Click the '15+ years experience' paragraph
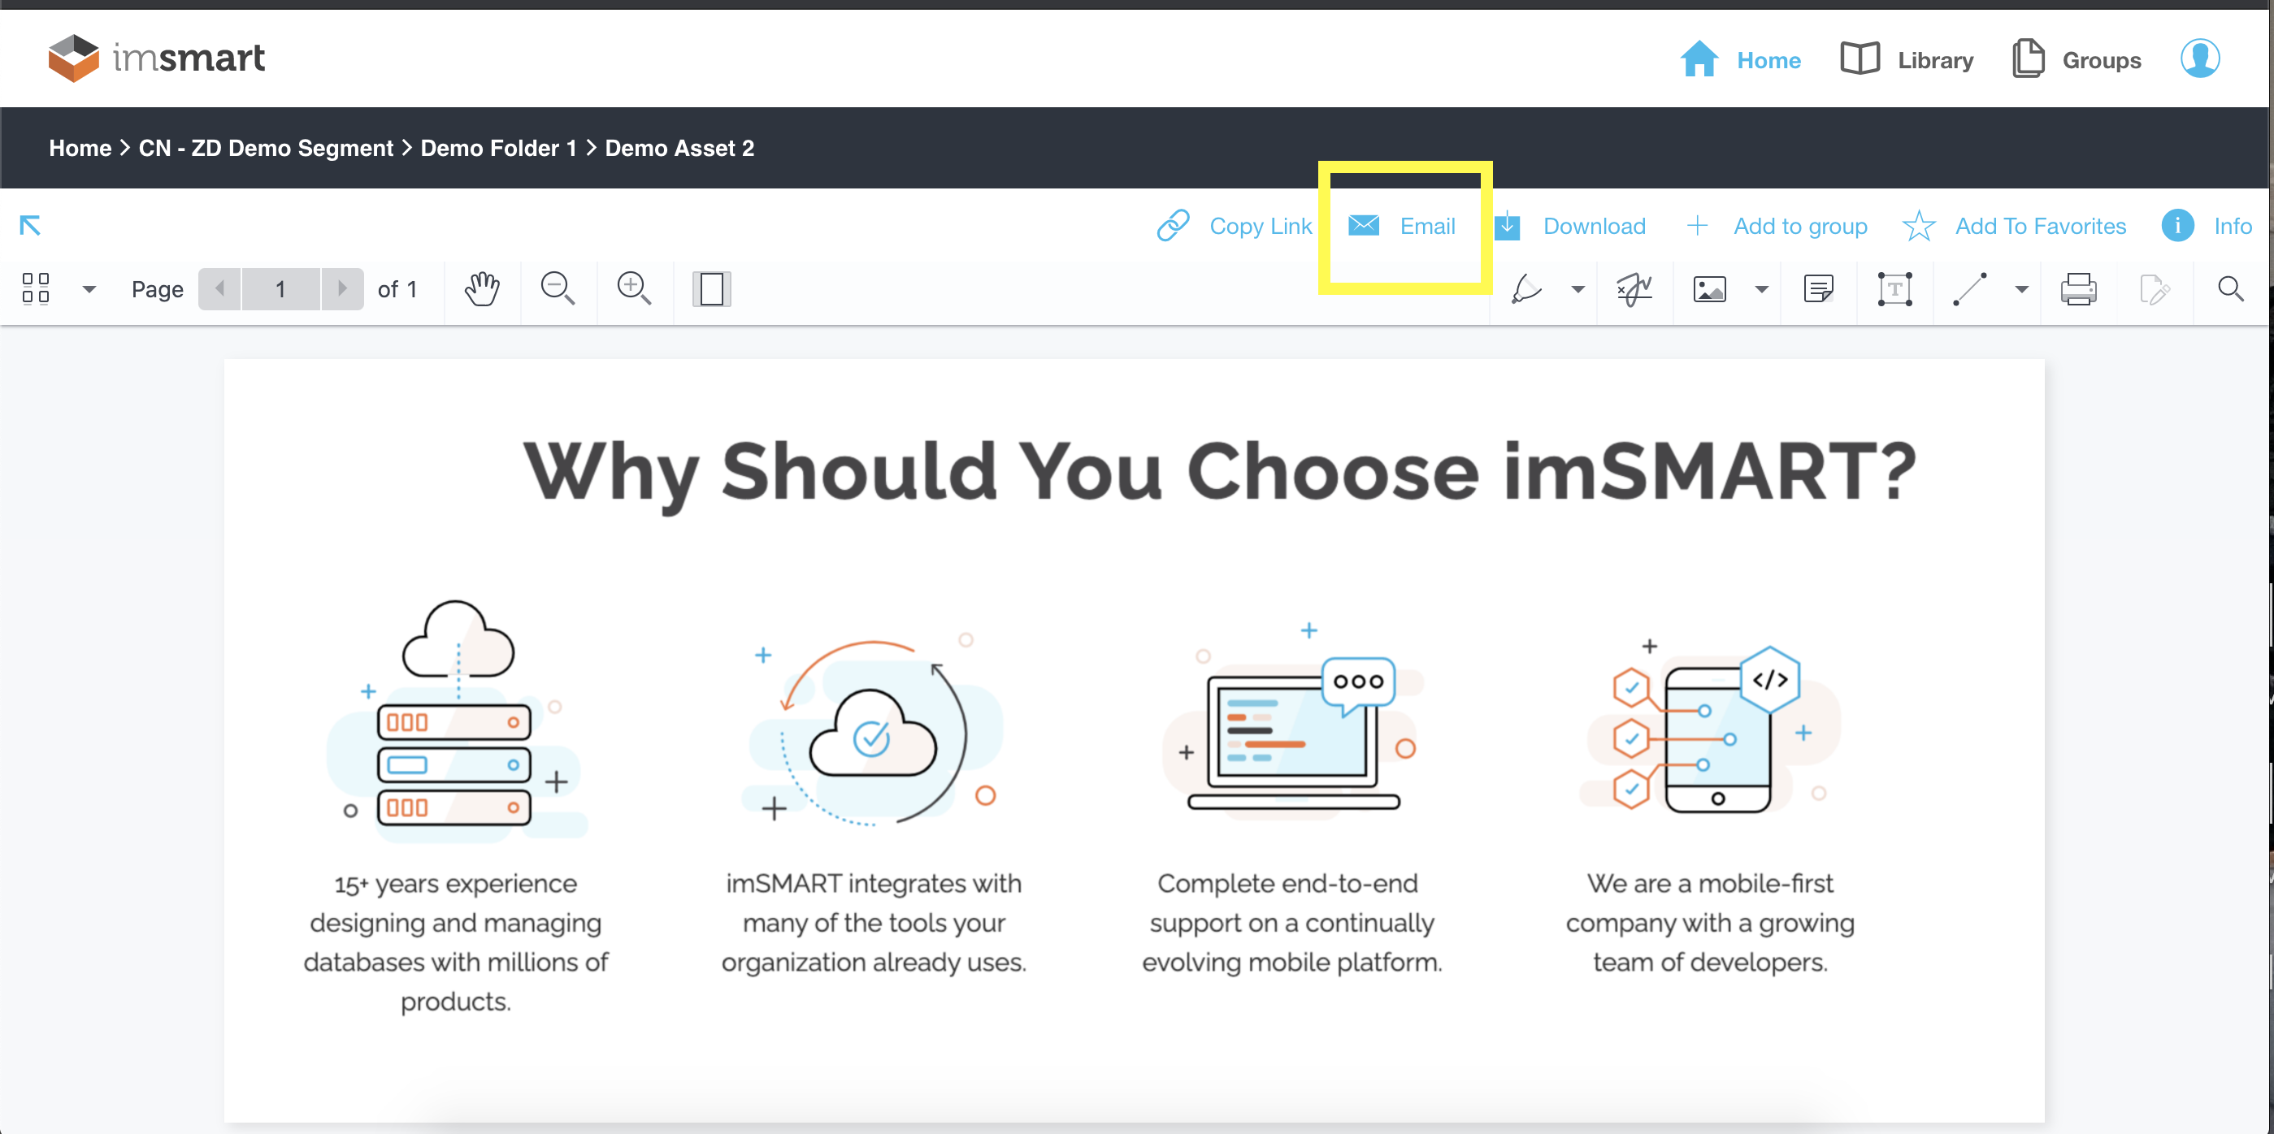2274x1134 pixels. pos(457,942)
